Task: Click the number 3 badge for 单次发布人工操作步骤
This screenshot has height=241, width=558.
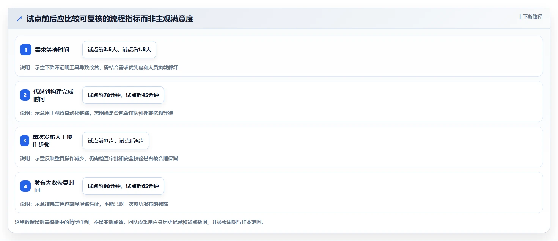Action: [x=25, y=141]
